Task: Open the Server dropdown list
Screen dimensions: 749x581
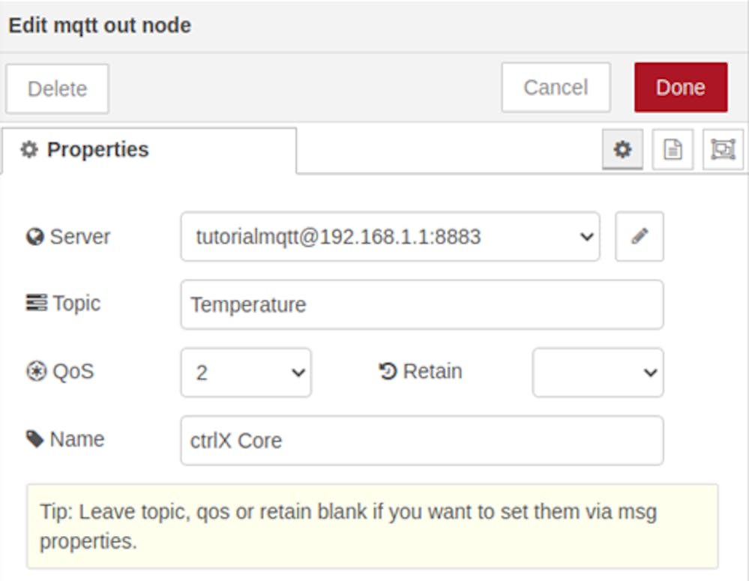Action: point(391,236)
